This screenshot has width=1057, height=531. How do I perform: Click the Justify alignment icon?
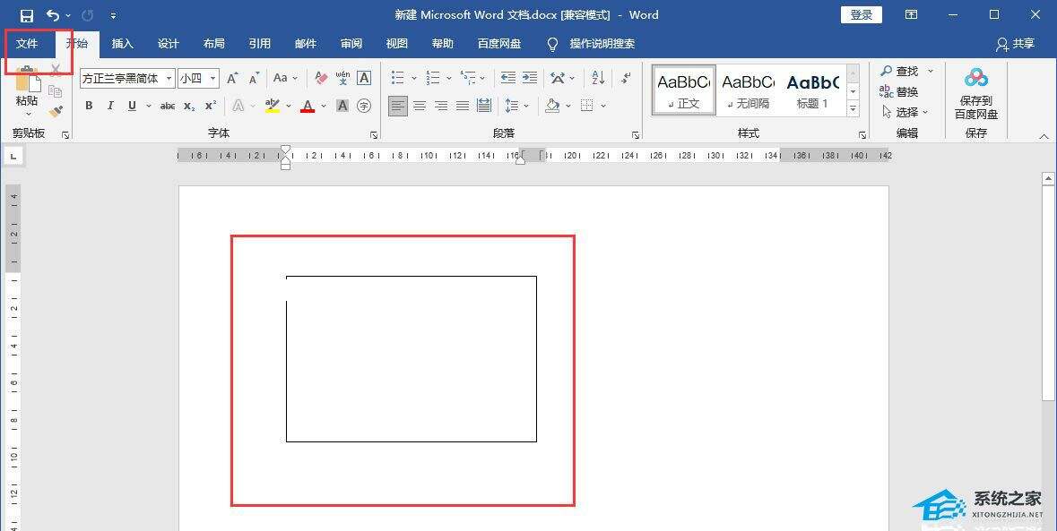pyautogui.click(x=463, y=106)
